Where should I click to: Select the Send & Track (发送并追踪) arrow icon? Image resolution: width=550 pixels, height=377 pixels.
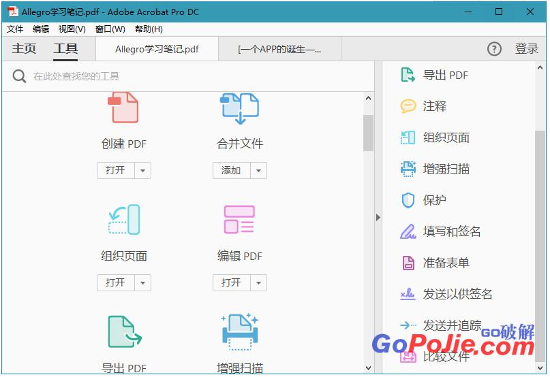[x=408, y=325]
